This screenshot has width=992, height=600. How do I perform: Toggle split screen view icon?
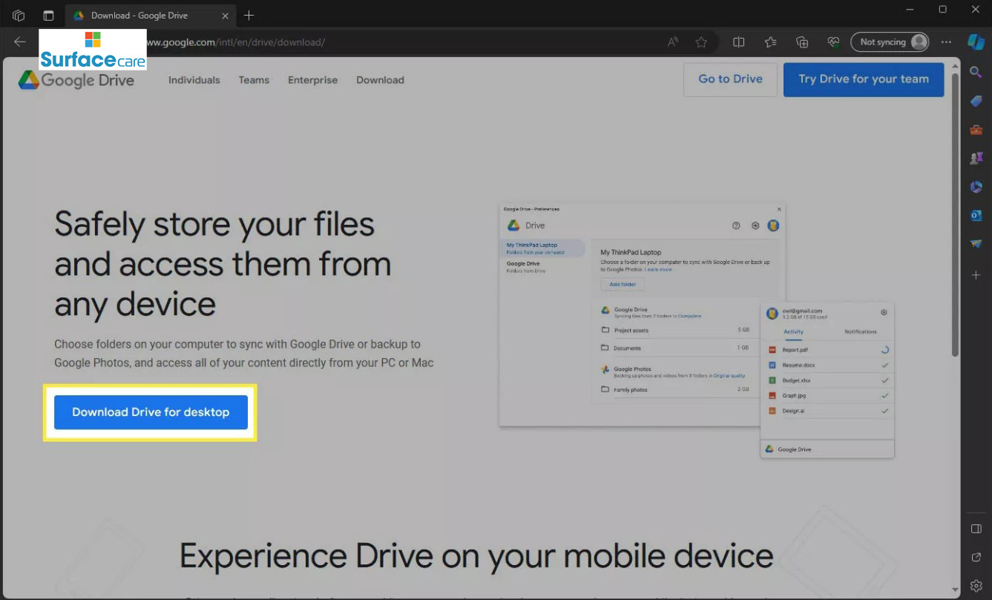click(x=739, y=42)
